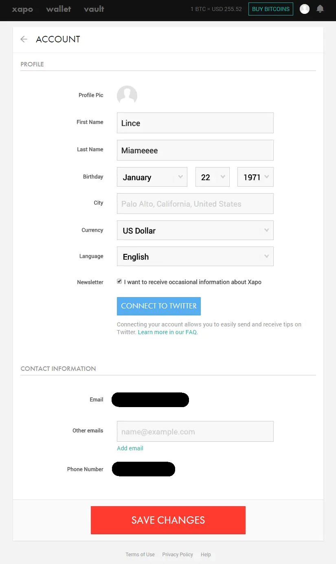Open the notifications bell icon

pyautogui.click(x=320, y=9)
